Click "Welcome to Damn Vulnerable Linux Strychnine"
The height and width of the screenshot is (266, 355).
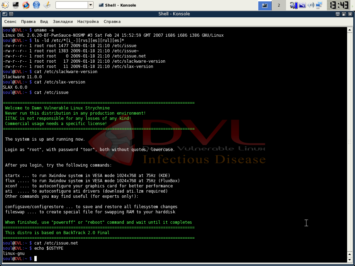pos(57,108)
